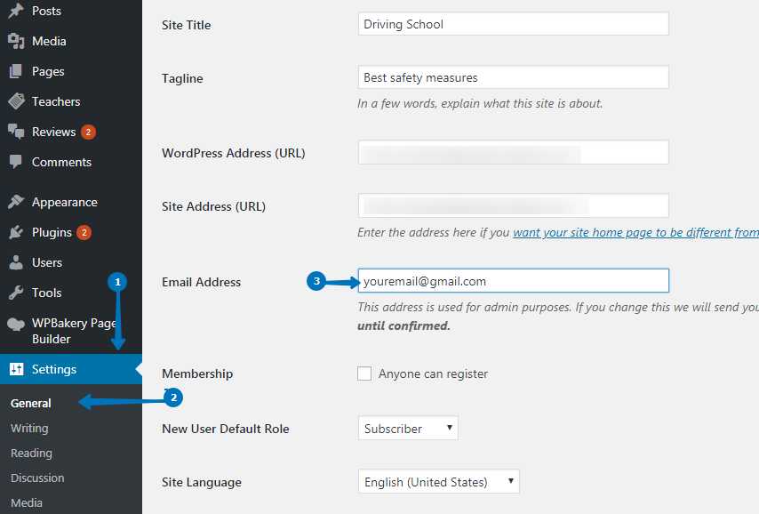Screen dimensions: 759x514
Task: Focus the Tagline text field
Action: pos(513,77)
